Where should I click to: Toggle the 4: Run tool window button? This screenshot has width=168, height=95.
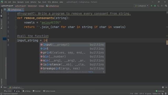[17, 91]
